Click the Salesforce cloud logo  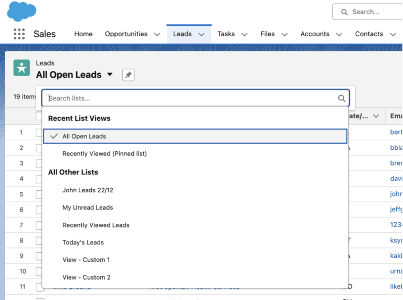22,11
